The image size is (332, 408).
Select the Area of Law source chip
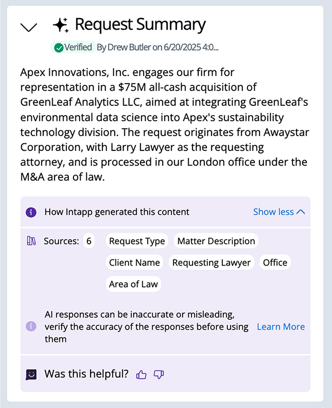[134, 285]
